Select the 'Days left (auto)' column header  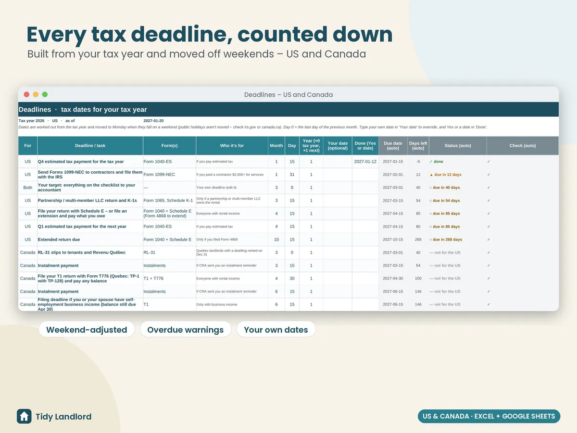pyautogui.click(x=418, y=146)
